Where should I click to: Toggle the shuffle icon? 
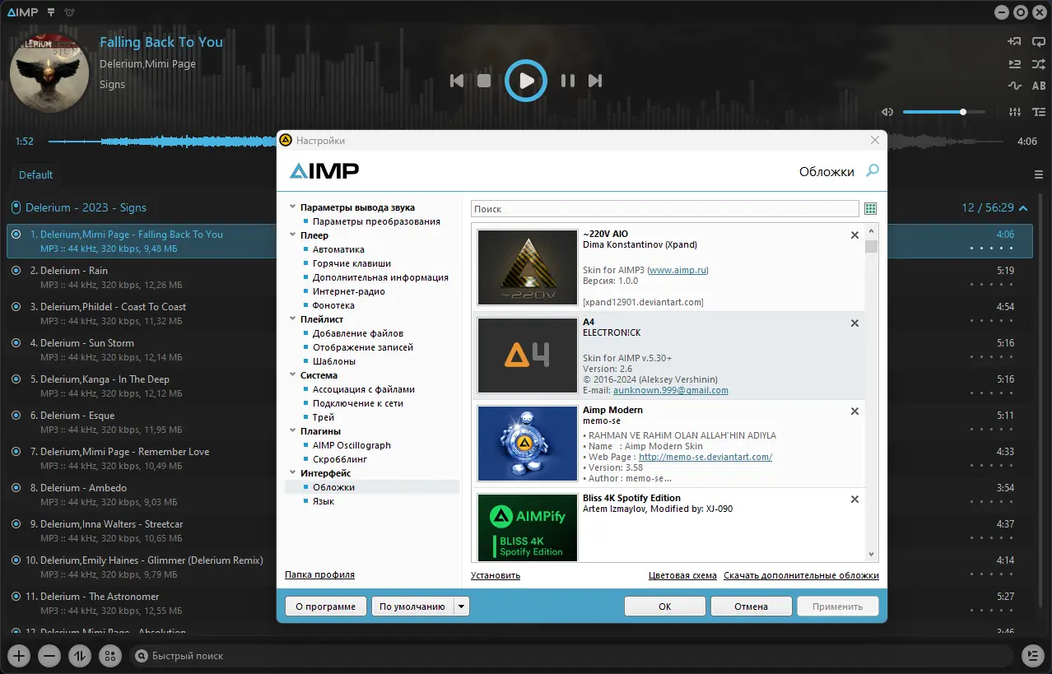(x=1039, y=63)
